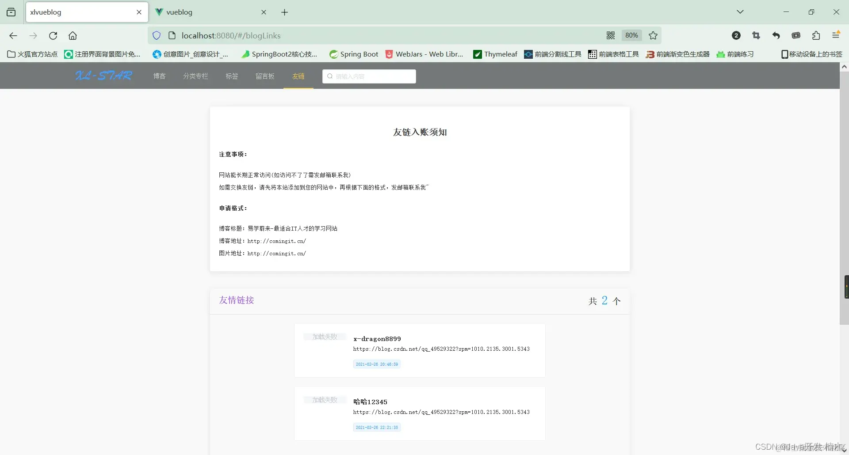
Task: Go back to the previous page
Action: [x=13, y=36]
